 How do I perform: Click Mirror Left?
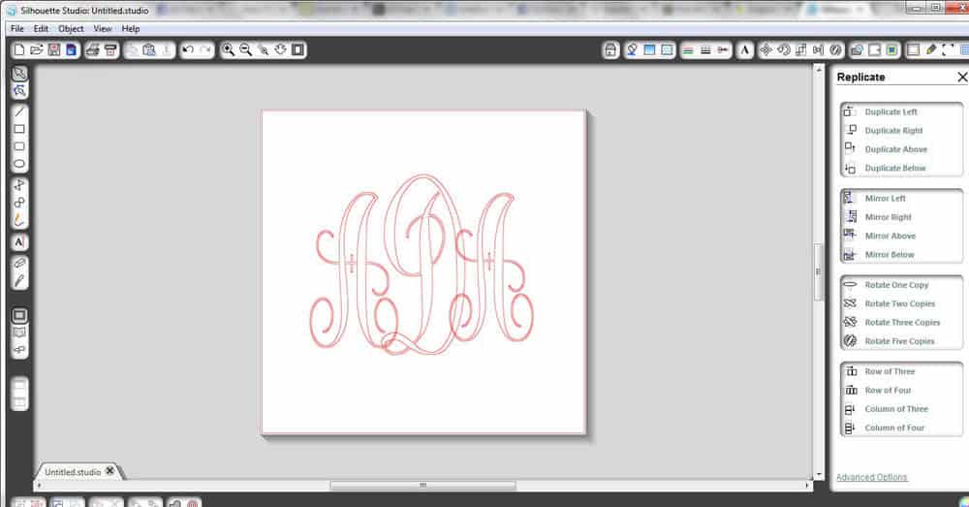(885, 199)
